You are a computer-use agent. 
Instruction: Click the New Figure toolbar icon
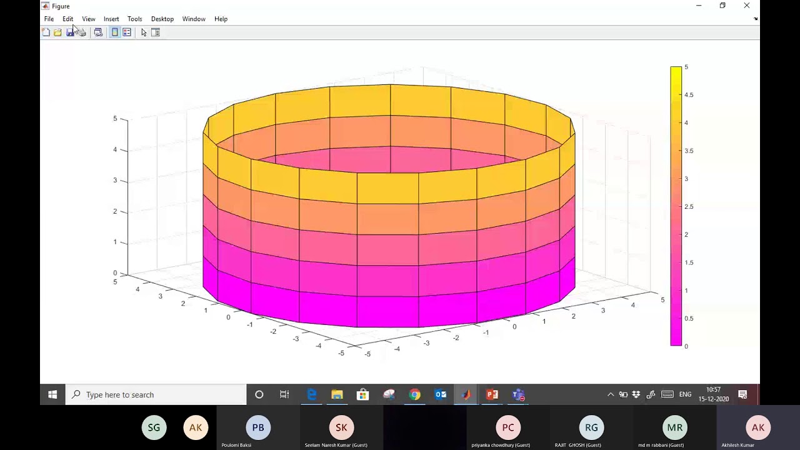(x=46, y=32)
